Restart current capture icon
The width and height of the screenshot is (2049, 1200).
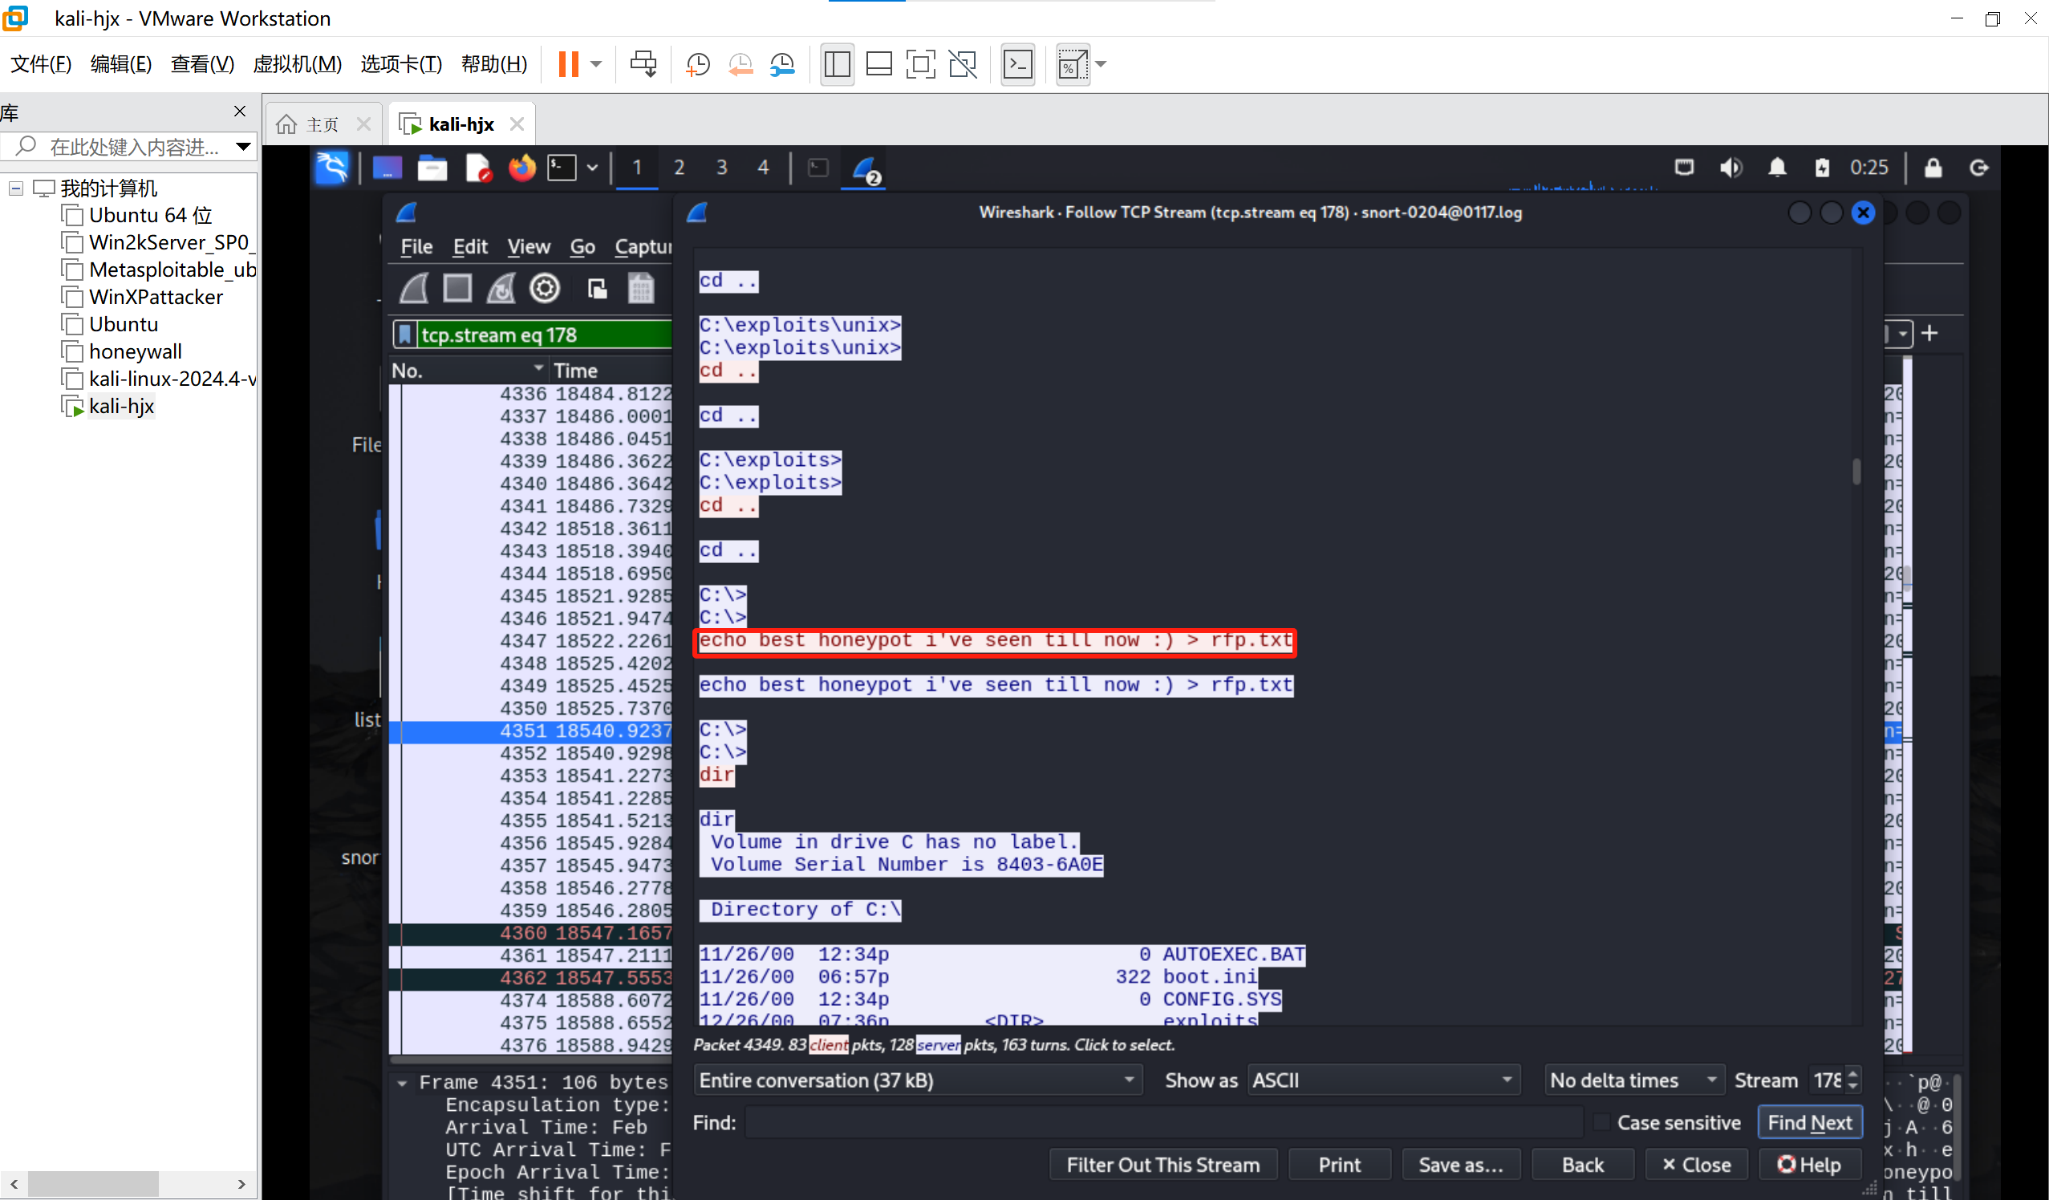pos(501,289)
